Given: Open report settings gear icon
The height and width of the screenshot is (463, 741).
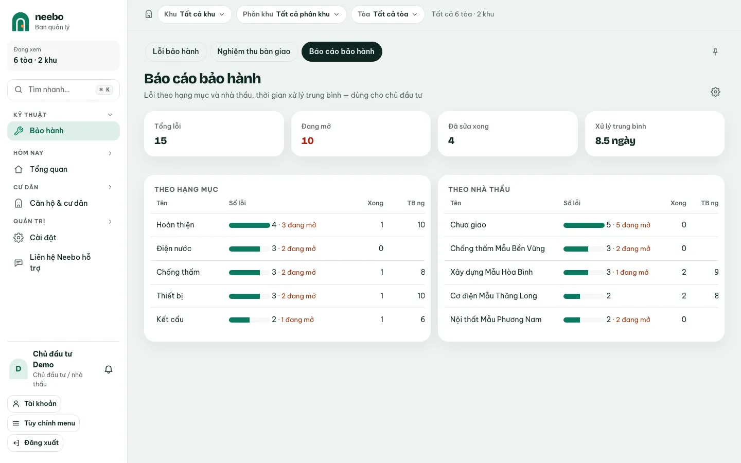Looking at the screenshot, I should (x=715, y=92).
